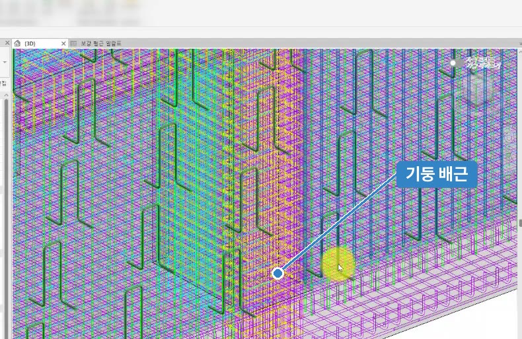Click the ViewCube in the 3D view
Screen dimensions: 522x339
(477, 89)
